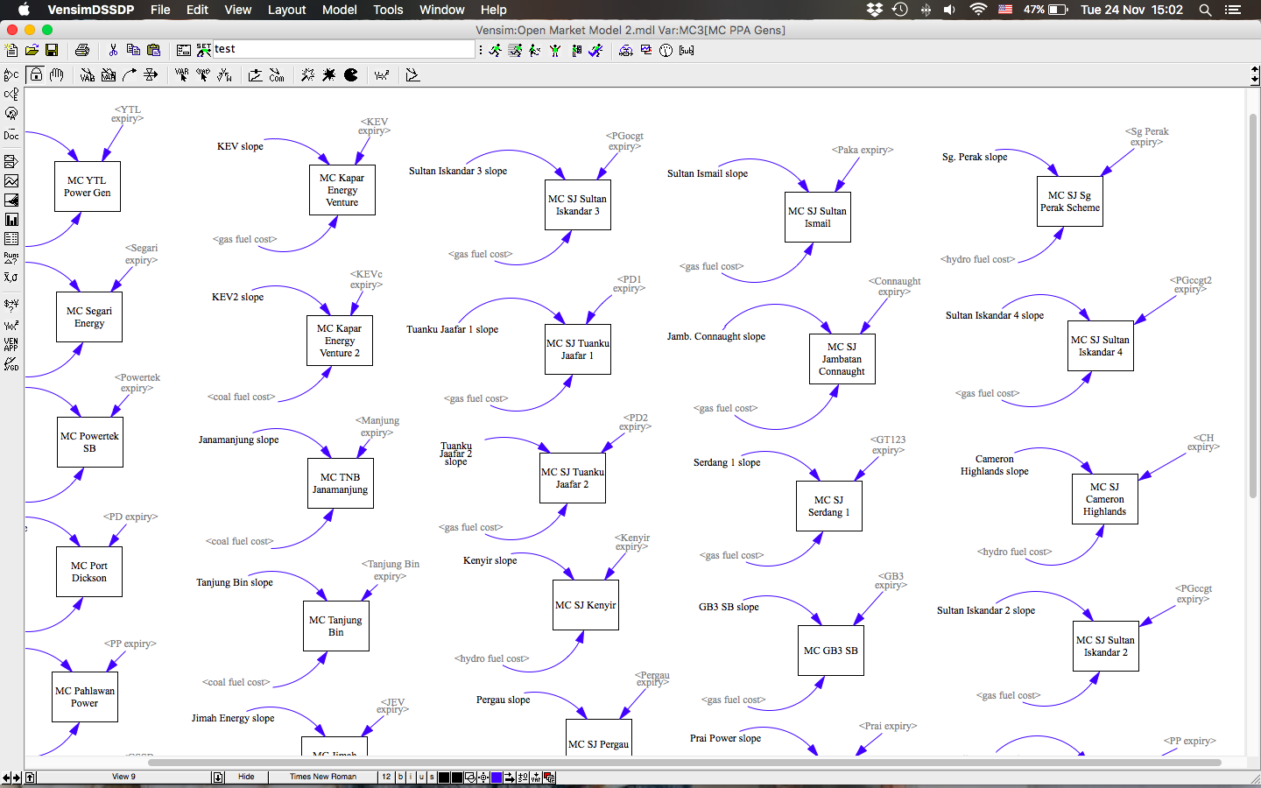The image size is (1261, 788).
Task: Toggle italic 'i' in the status bar
Action: tap(412, 777)
